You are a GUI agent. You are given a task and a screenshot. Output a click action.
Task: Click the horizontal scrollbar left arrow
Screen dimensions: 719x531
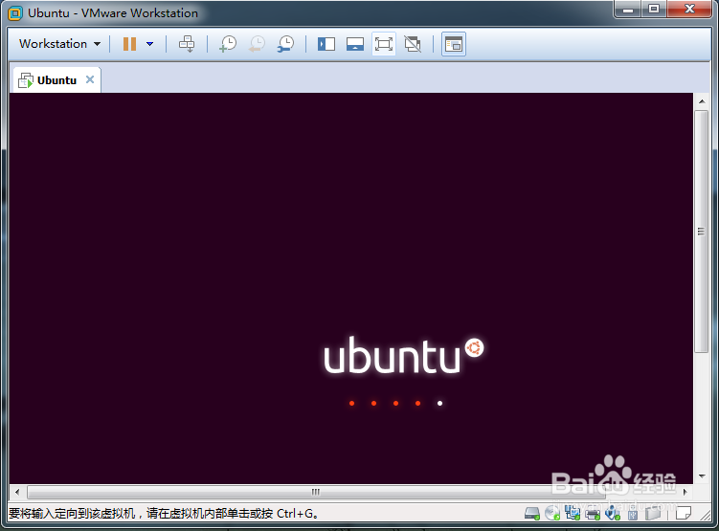17,492
